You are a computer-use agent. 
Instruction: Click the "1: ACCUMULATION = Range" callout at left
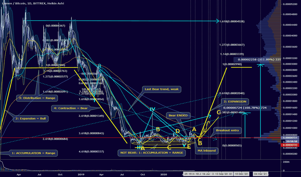(x=33, y=153)
